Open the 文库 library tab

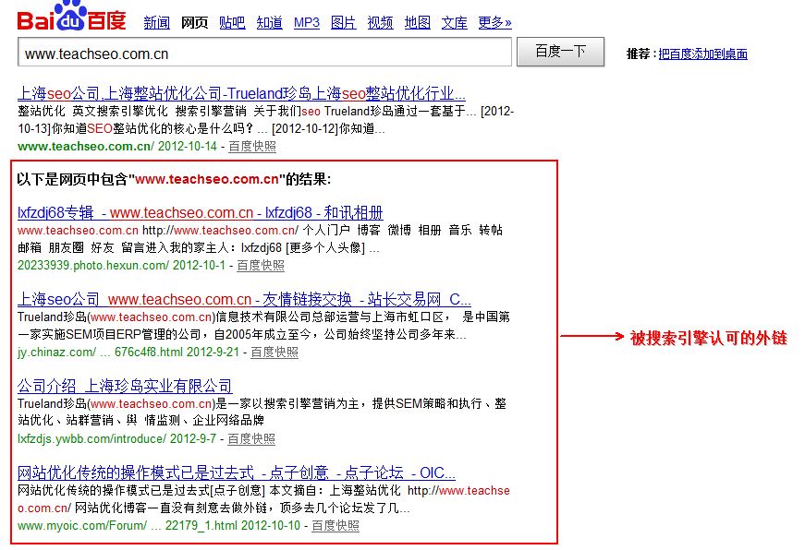click(x=454, y=23)
